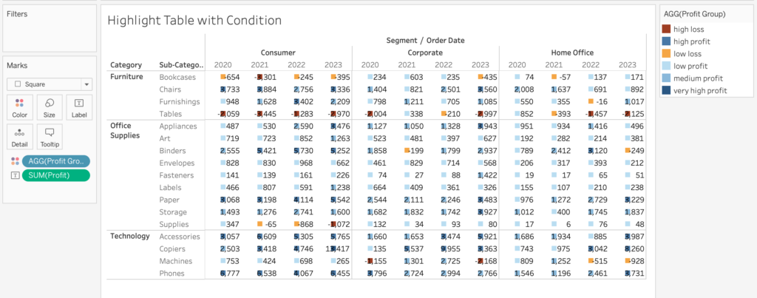Select the SUM(Profit) pill
Viewport: 757px width, 298px height.
click(x=55, y=175)
